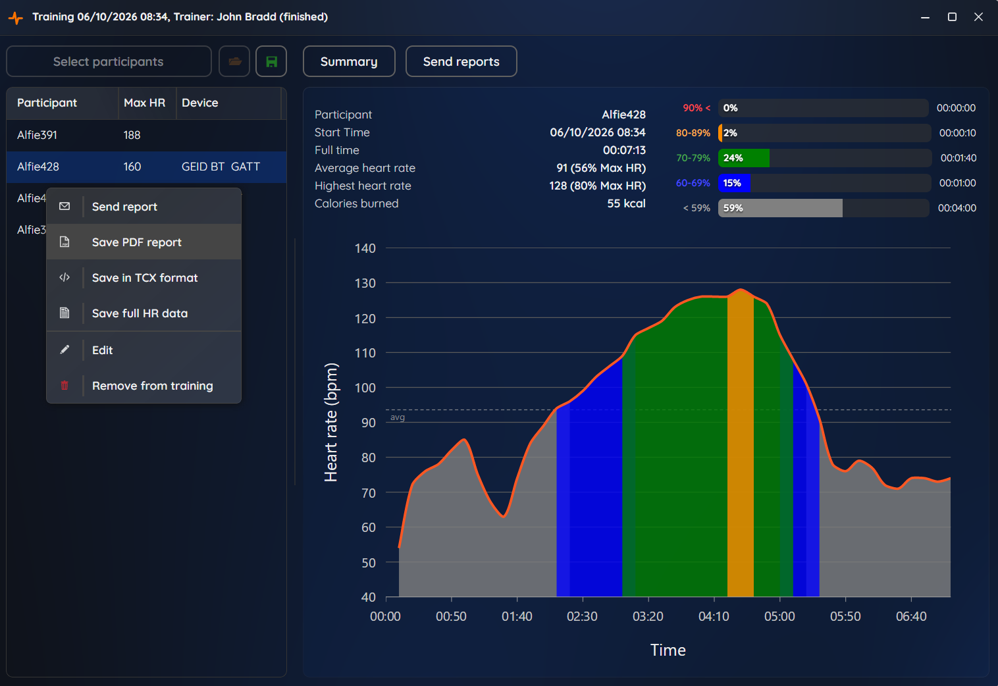Viewport: 998px width, 686px height.
Task: Click the Start Time date value
Action: point(598,132)
